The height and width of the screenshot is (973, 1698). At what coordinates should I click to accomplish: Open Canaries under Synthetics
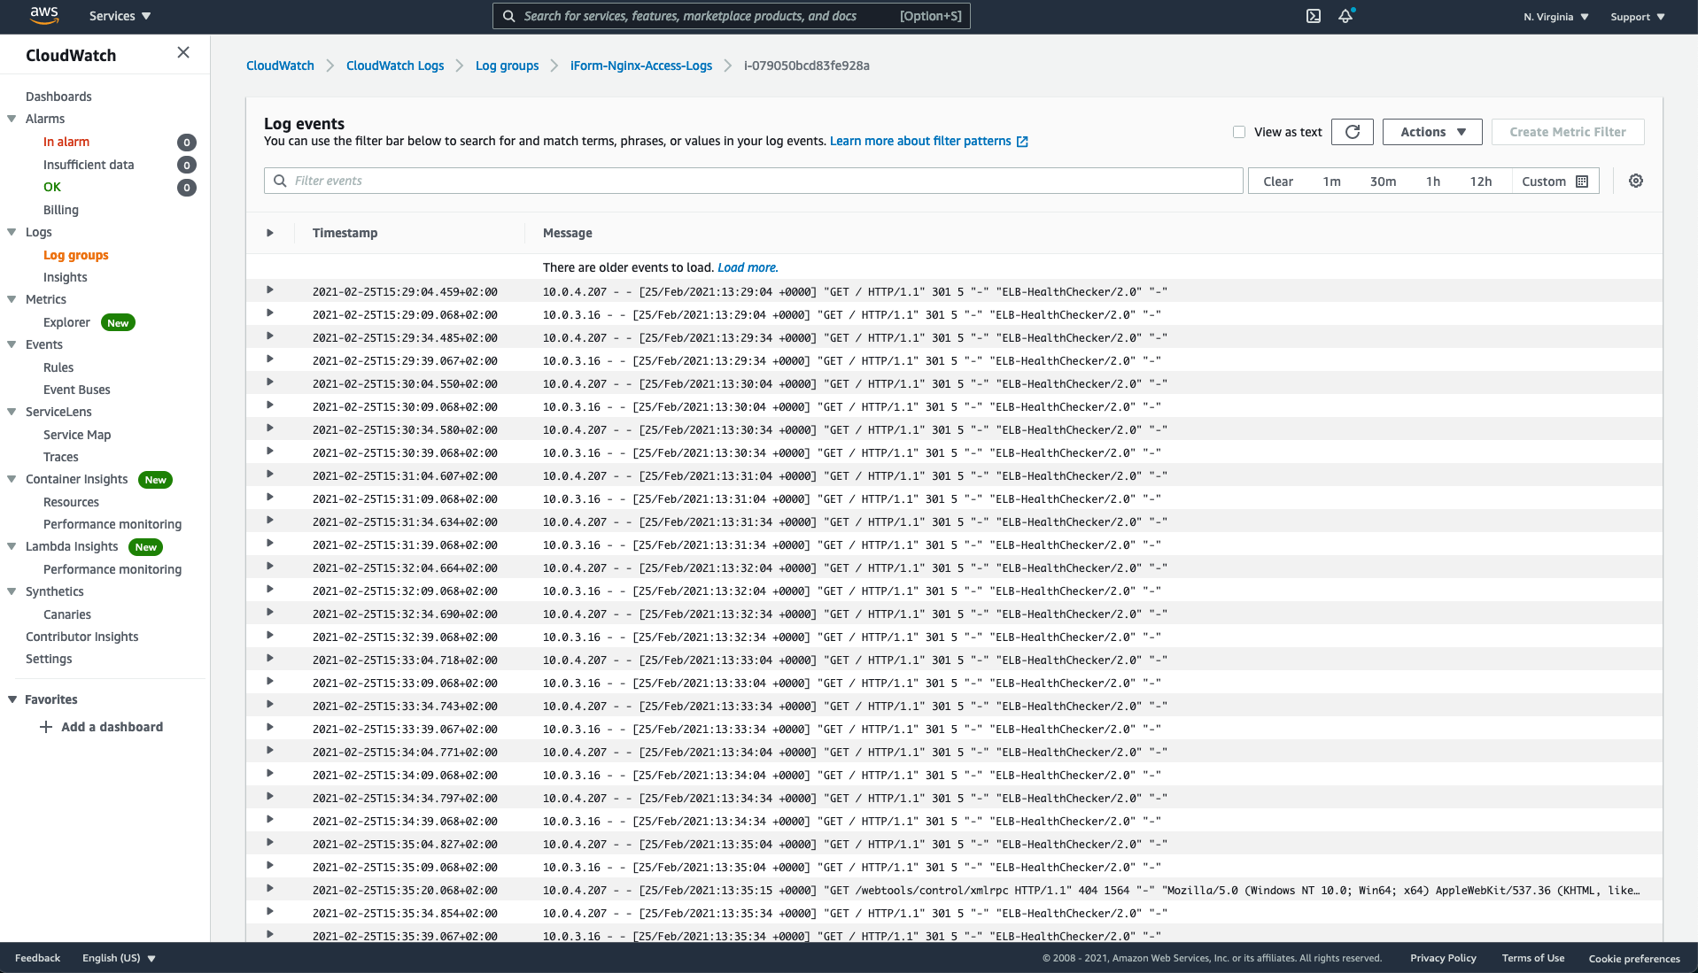click(67, 614)
